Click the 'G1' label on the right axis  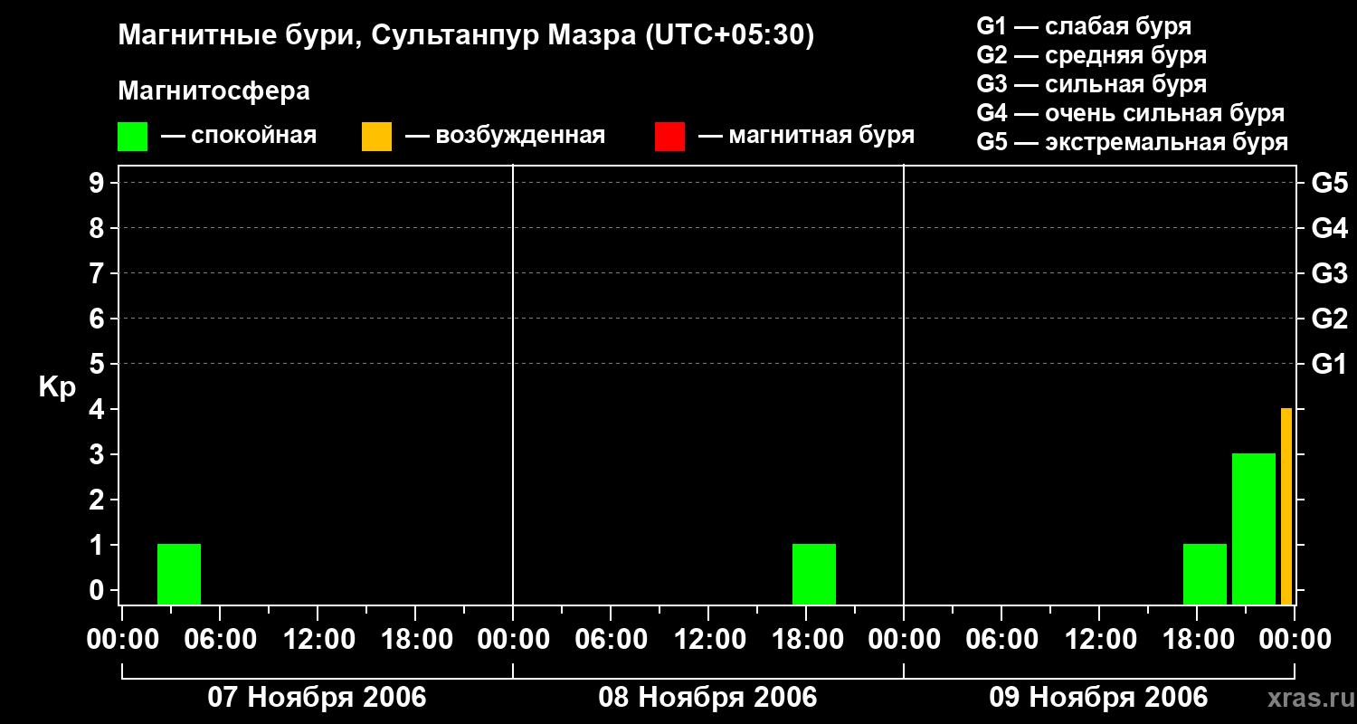coord(1329,364)
